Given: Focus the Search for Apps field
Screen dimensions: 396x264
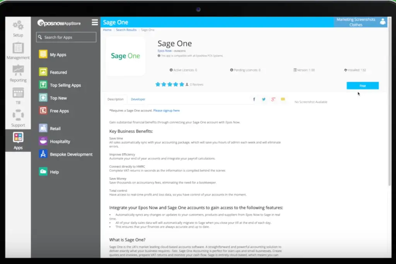Looking at the screenshot, I should (x=66, y=37).
